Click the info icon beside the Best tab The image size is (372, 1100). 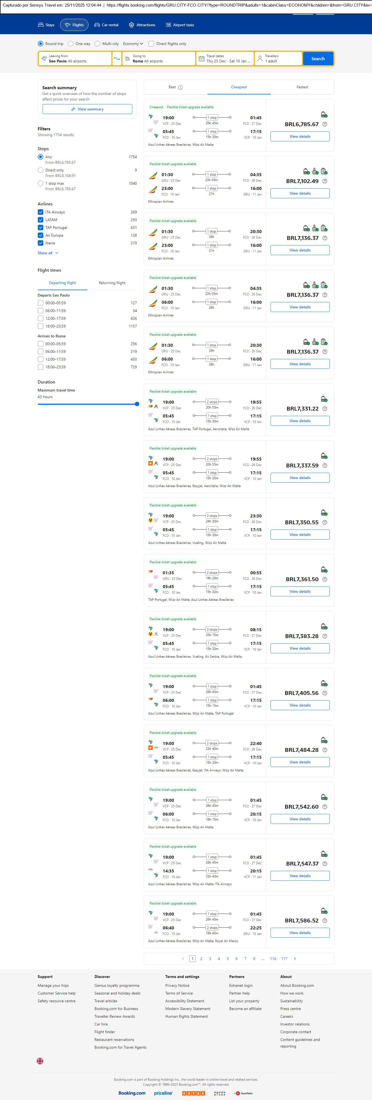click(x=180, y=88)
